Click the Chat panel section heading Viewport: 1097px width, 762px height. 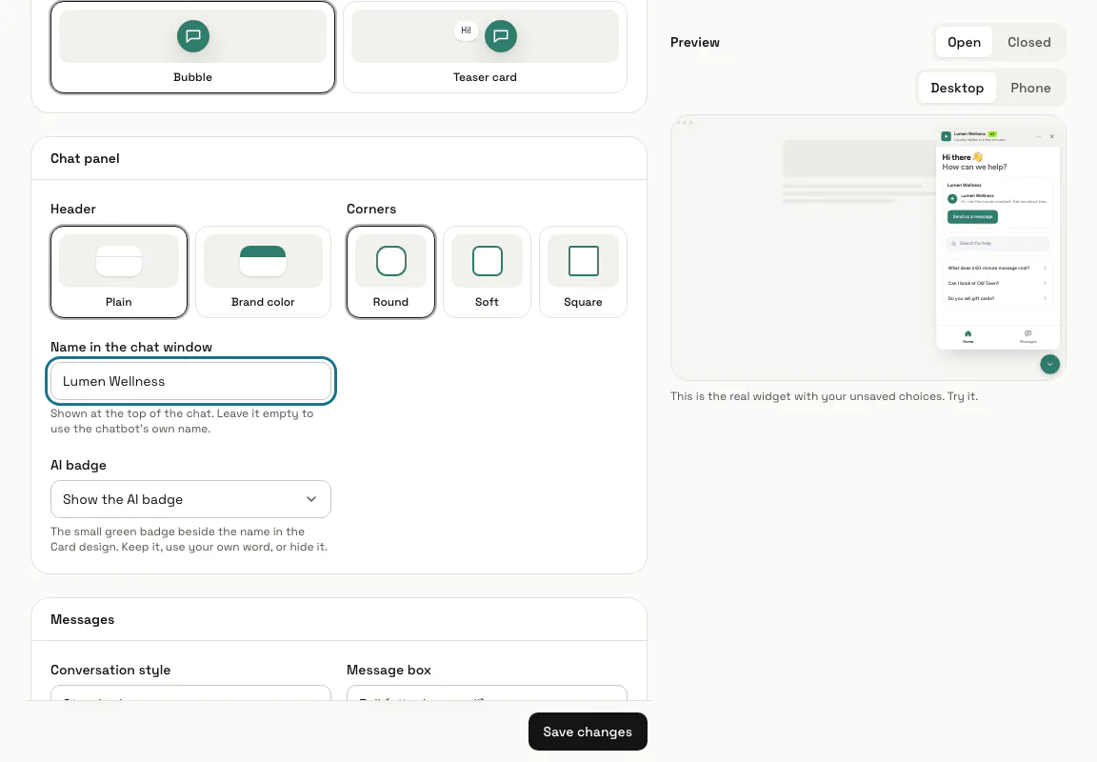click(85, 158)
